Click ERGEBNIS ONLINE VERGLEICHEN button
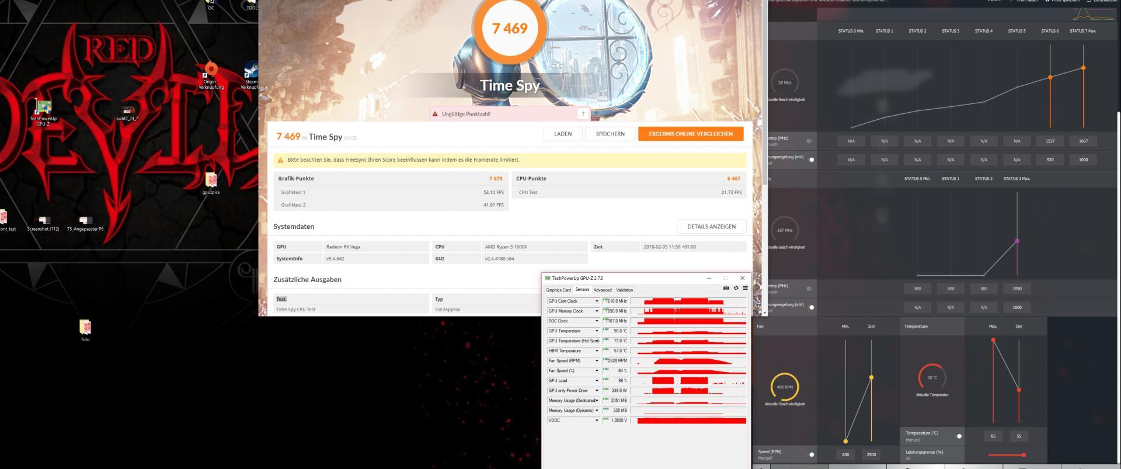 pyautogui.click(x=691, y=134)
